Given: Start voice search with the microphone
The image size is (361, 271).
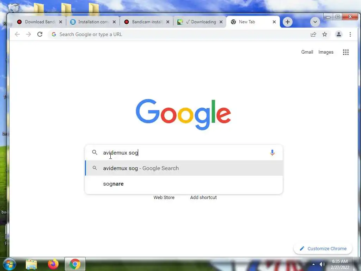Looking at the screenshot, I should [x=272, y=152].
